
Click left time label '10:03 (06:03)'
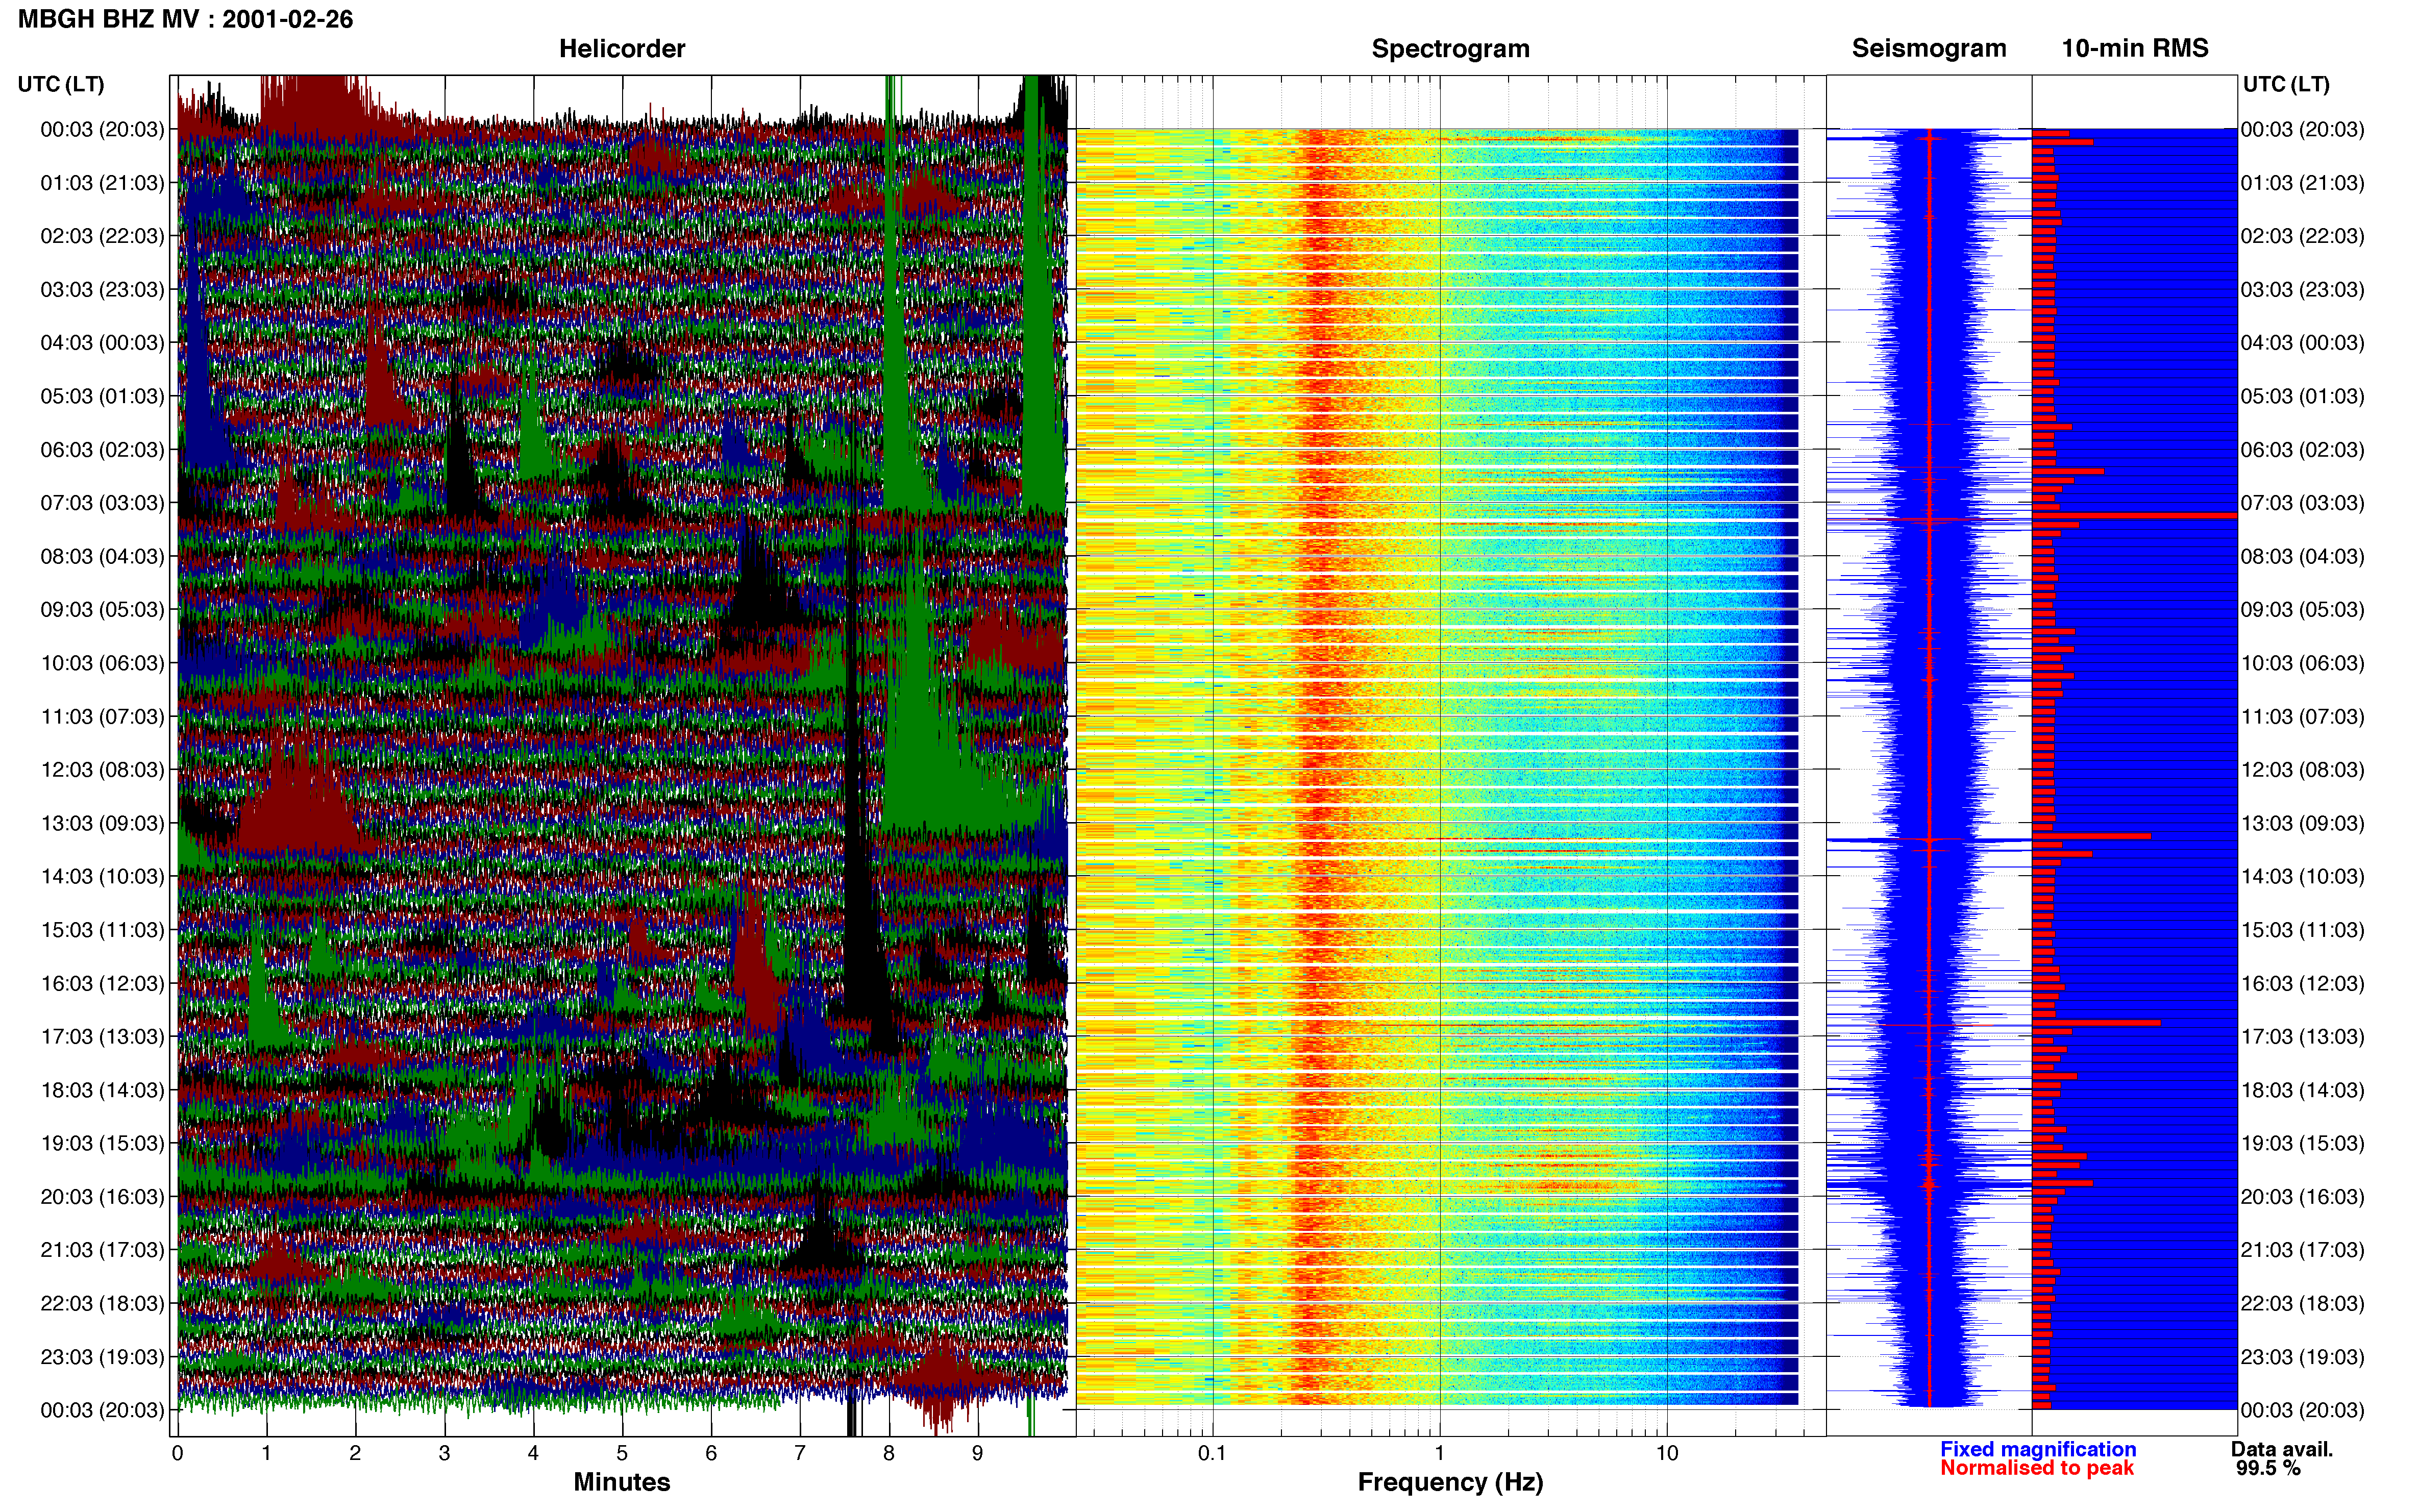[102, 663]
